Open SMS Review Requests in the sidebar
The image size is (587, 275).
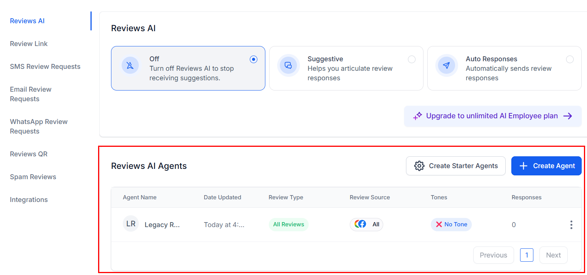pos(45,66)
